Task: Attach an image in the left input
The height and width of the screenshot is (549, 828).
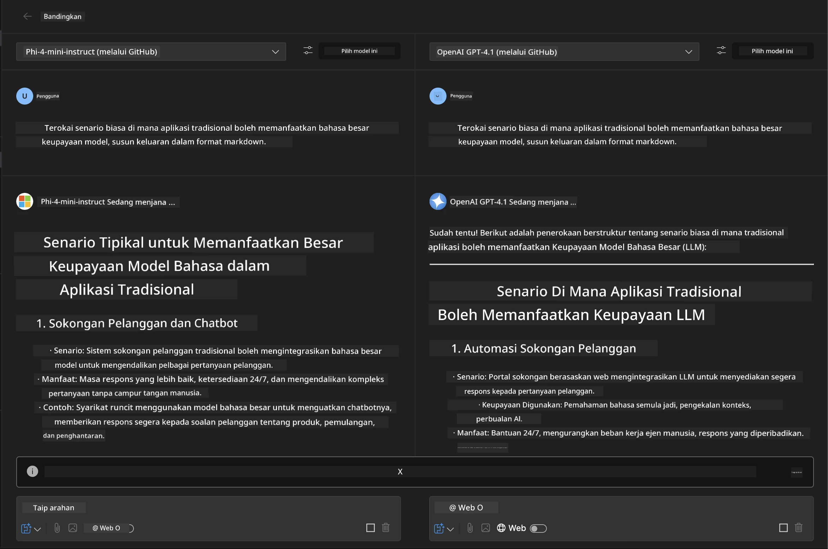Action: (73, 528)
